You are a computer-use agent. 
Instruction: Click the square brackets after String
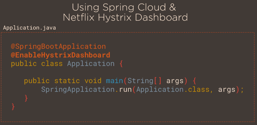(x=158, y=81)
